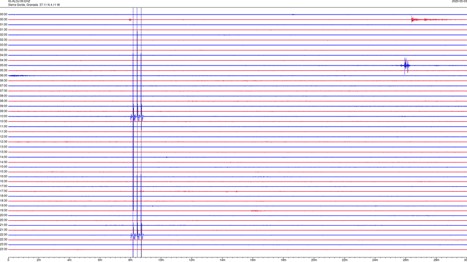Click the 22m axis tick label
Screen dimensions: 467x262
click(344, 260)
